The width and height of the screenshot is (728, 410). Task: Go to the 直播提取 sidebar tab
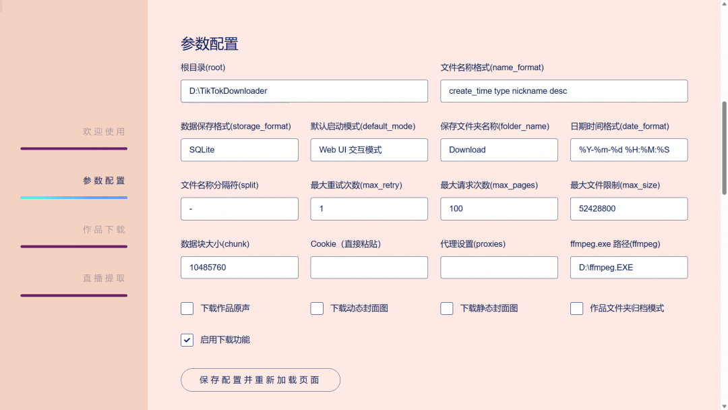click(x=104, y=279)
